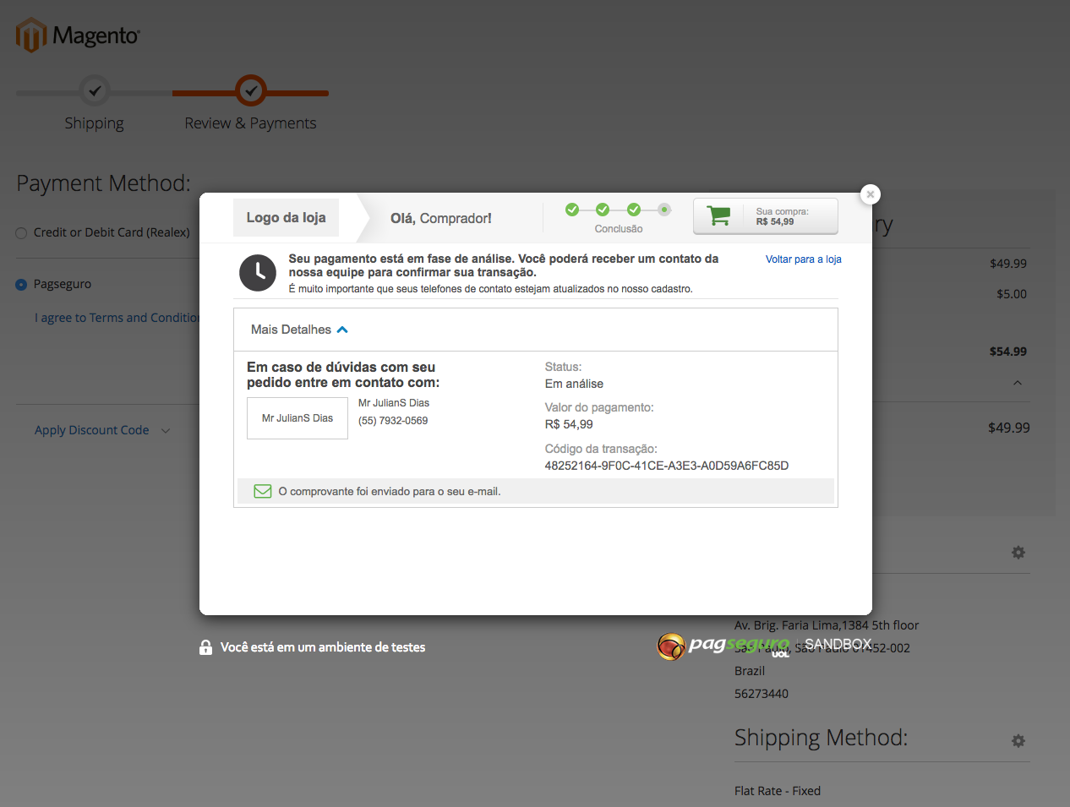Viewport: 1070px width, 807px height.
Task: Click the phone number (55) 7932-0569
Action: pyautogui.click(x=393, y=421)
